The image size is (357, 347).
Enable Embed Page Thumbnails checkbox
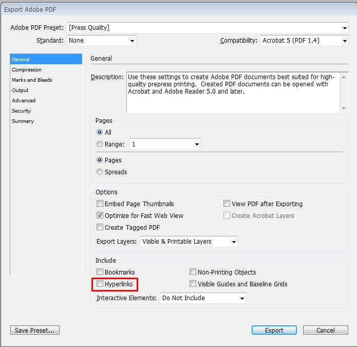point(100,203)
